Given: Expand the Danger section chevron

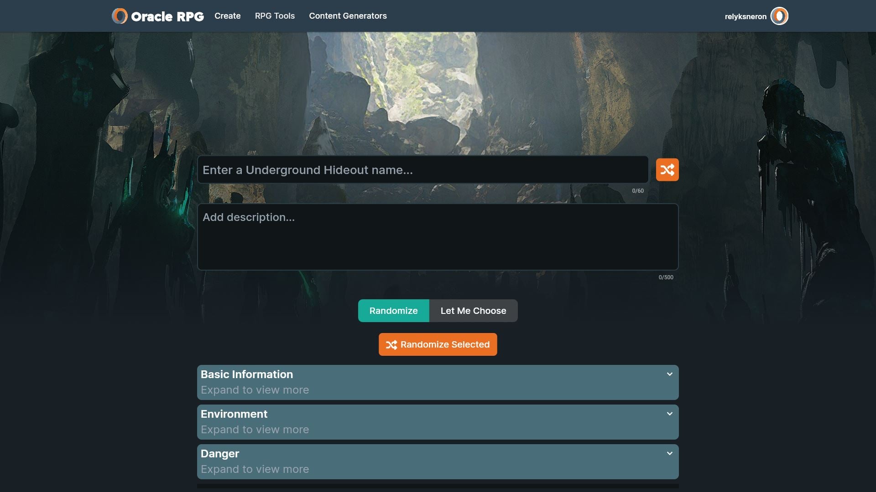Looking at the screenshot, I should click(x=669, y=454).
